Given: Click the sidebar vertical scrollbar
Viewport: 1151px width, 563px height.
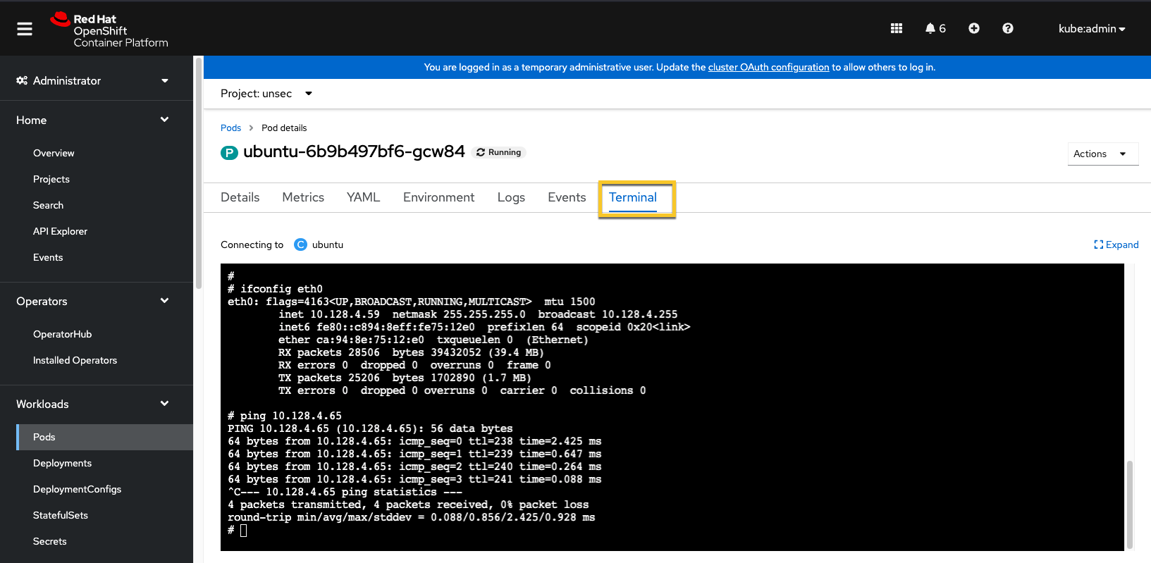Looking at the screenshot, I should [199, 173].
